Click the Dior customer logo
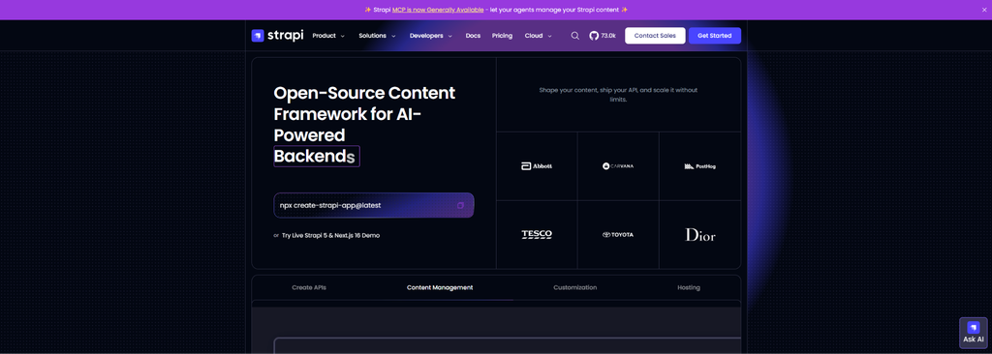The height and width of the screenshot is (354, 992). pyautogui.click(x=700, y=235)
